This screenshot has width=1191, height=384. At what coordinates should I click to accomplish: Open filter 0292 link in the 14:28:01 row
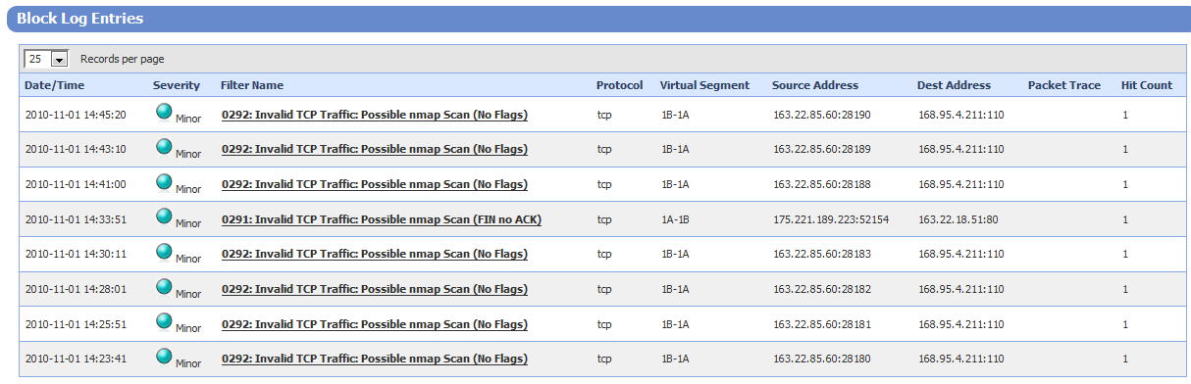374,289
